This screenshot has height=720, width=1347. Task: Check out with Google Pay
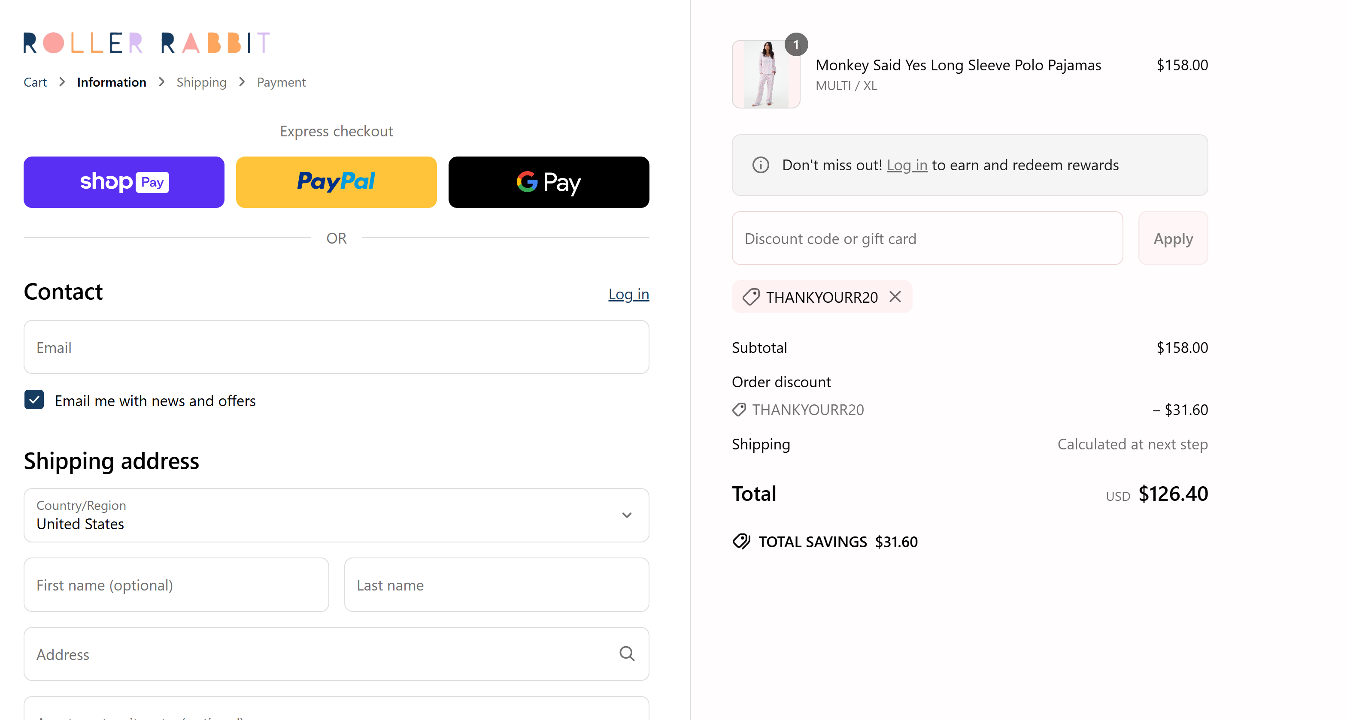[x=549, y=182]
